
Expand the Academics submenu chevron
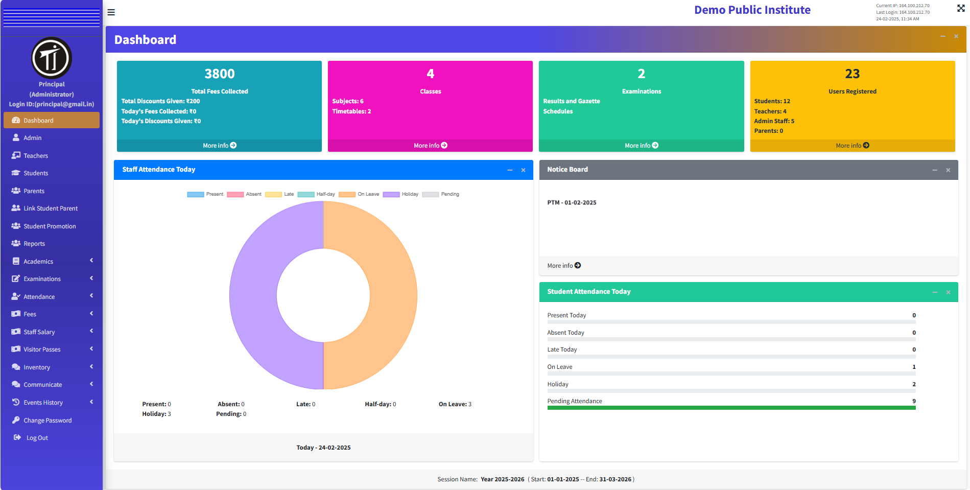pos(91,261)
